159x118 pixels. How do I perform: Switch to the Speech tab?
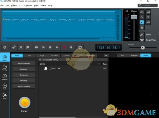pyautogui.click(x=66, y=56)
